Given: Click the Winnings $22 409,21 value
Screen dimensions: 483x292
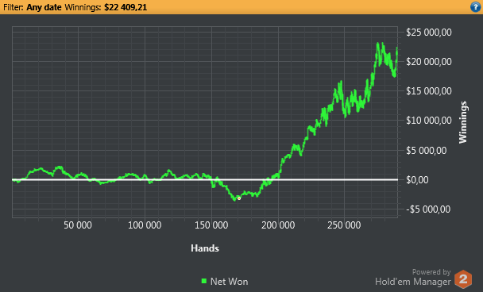Looking at the screenshot, I should click(x=126, y=7).
